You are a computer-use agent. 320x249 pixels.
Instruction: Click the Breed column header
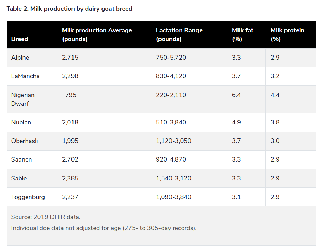point(20,39)
